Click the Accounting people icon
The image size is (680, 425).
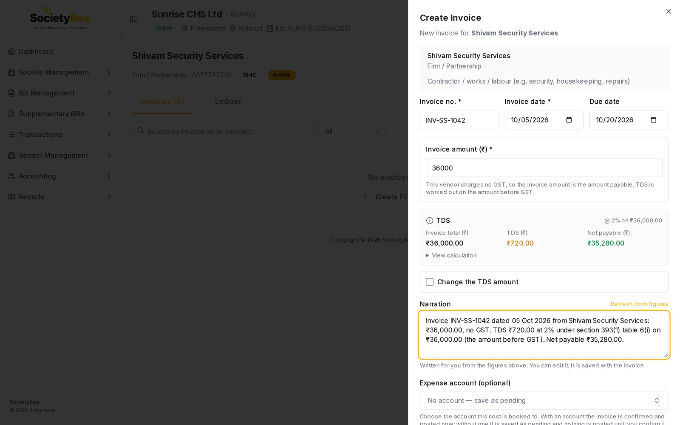[x=11, y=176]
